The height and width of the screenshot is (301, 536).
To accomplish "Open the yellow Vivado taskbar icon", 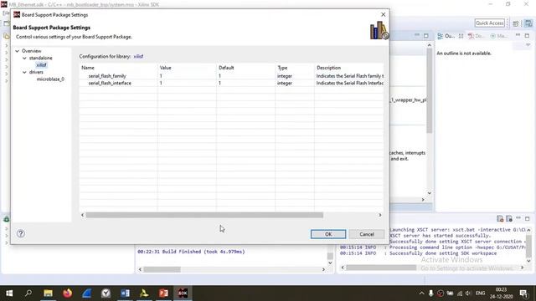I will (x=144, y=293).
